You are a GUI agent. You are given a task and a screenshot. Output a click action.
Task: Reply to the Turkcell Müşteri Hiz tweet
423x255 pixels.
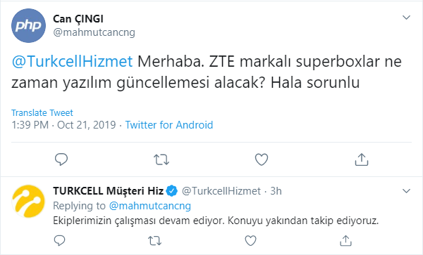pos(59,240)
